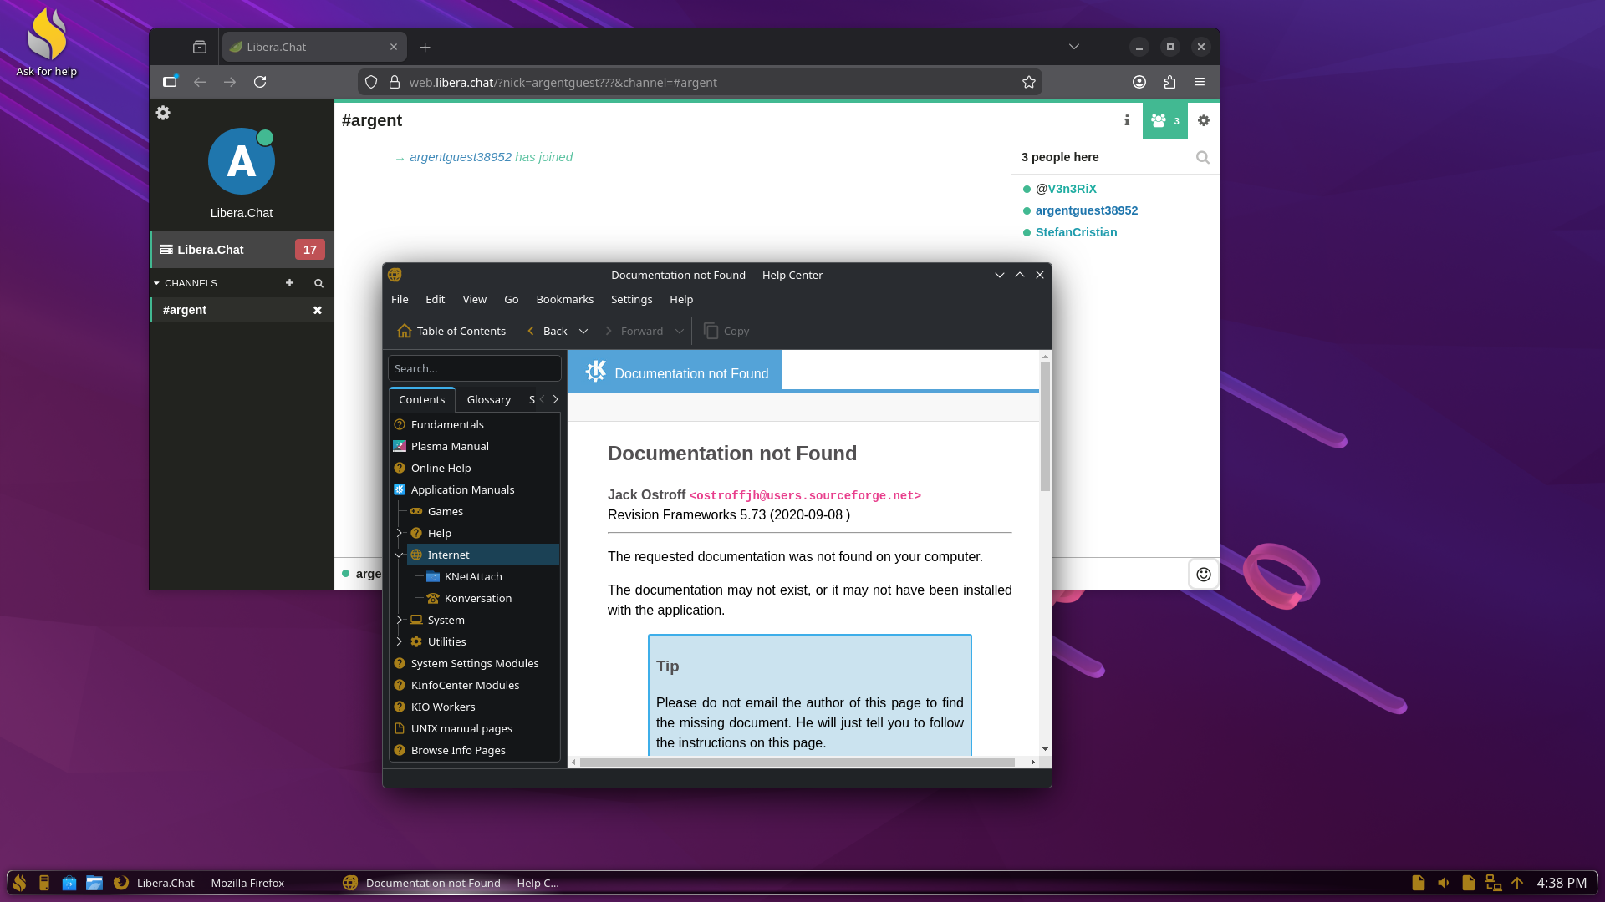Switch to the Glossary tab
Viewport: 1605px width, 902px height.
coord(488,399)
